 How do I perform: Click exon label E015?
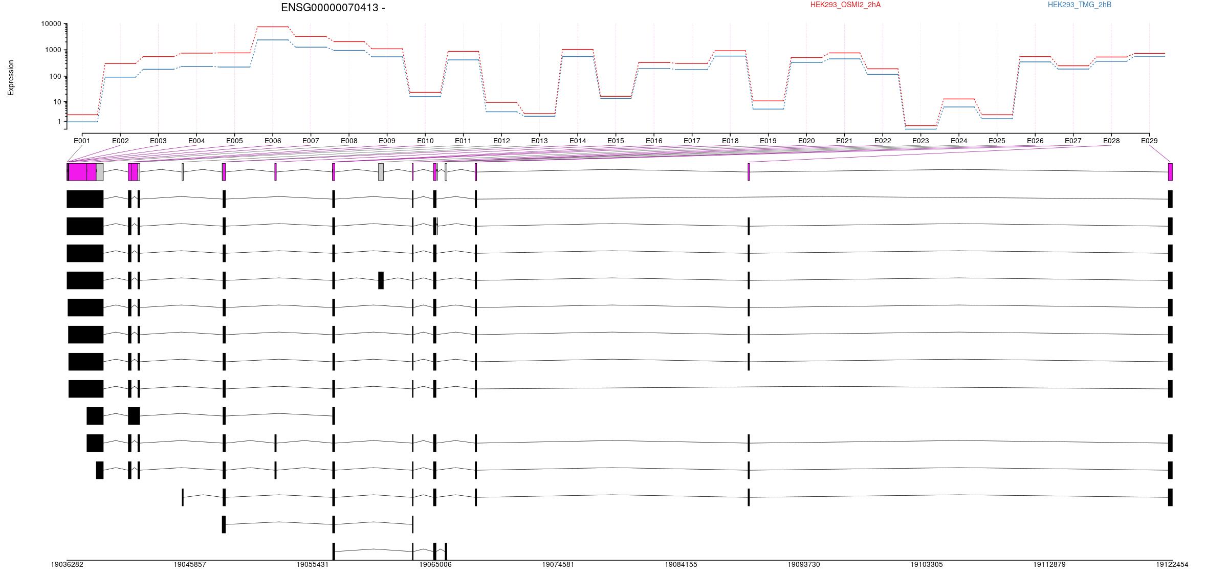pos(616,141)
